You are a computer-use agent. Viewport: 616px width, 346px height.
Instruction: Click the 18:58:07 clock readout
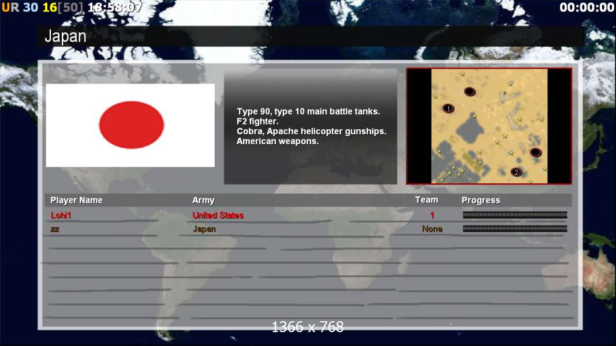pyautogui.click(x=114, y=7)
